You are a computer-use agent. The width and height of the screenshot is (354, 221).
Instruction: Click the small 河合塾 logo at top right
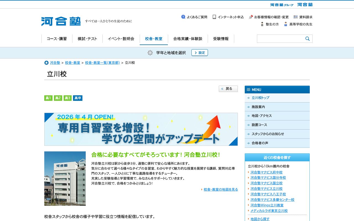305,5
